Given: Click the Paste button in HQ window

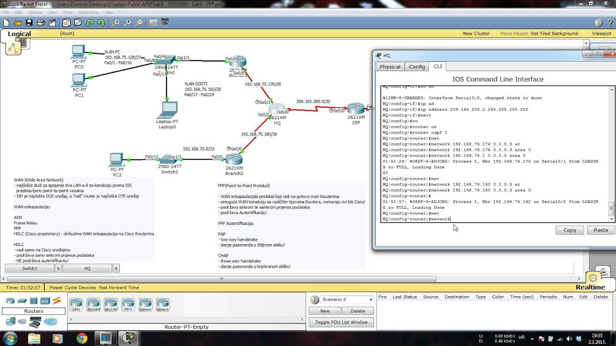Looking at the screenshot, I should 601,230.
